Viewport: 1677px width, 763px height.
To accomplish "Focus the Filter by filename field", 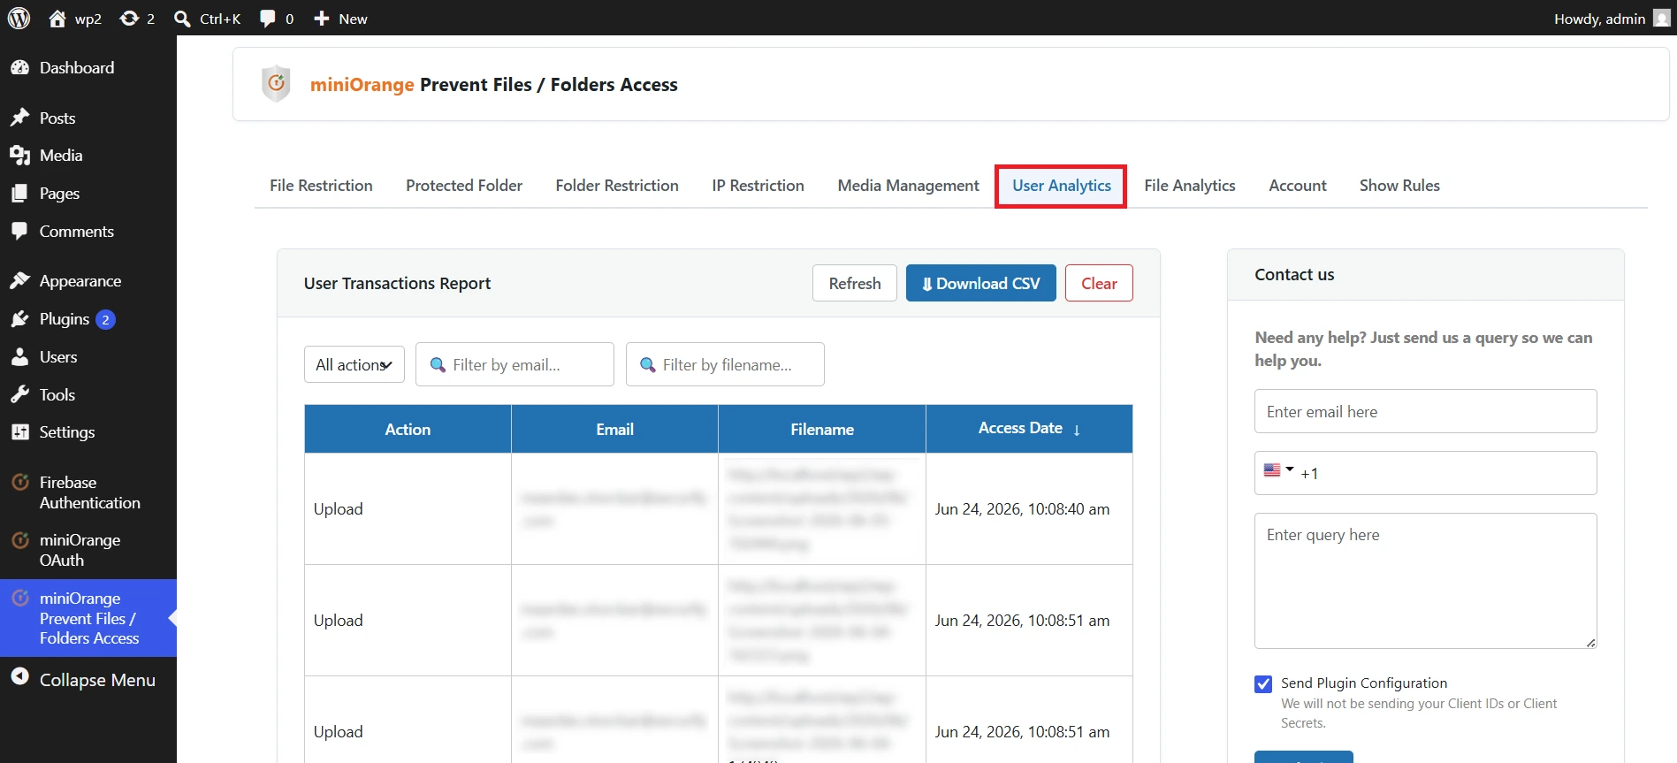I will tap(725, 364).
